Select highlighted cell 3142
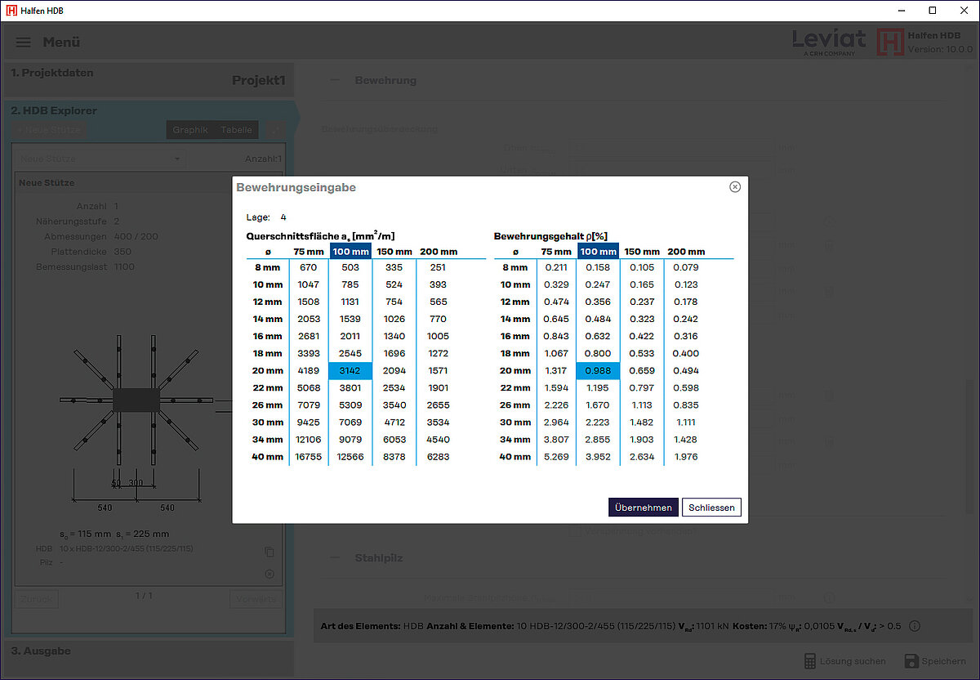 [x=350, y=370]
